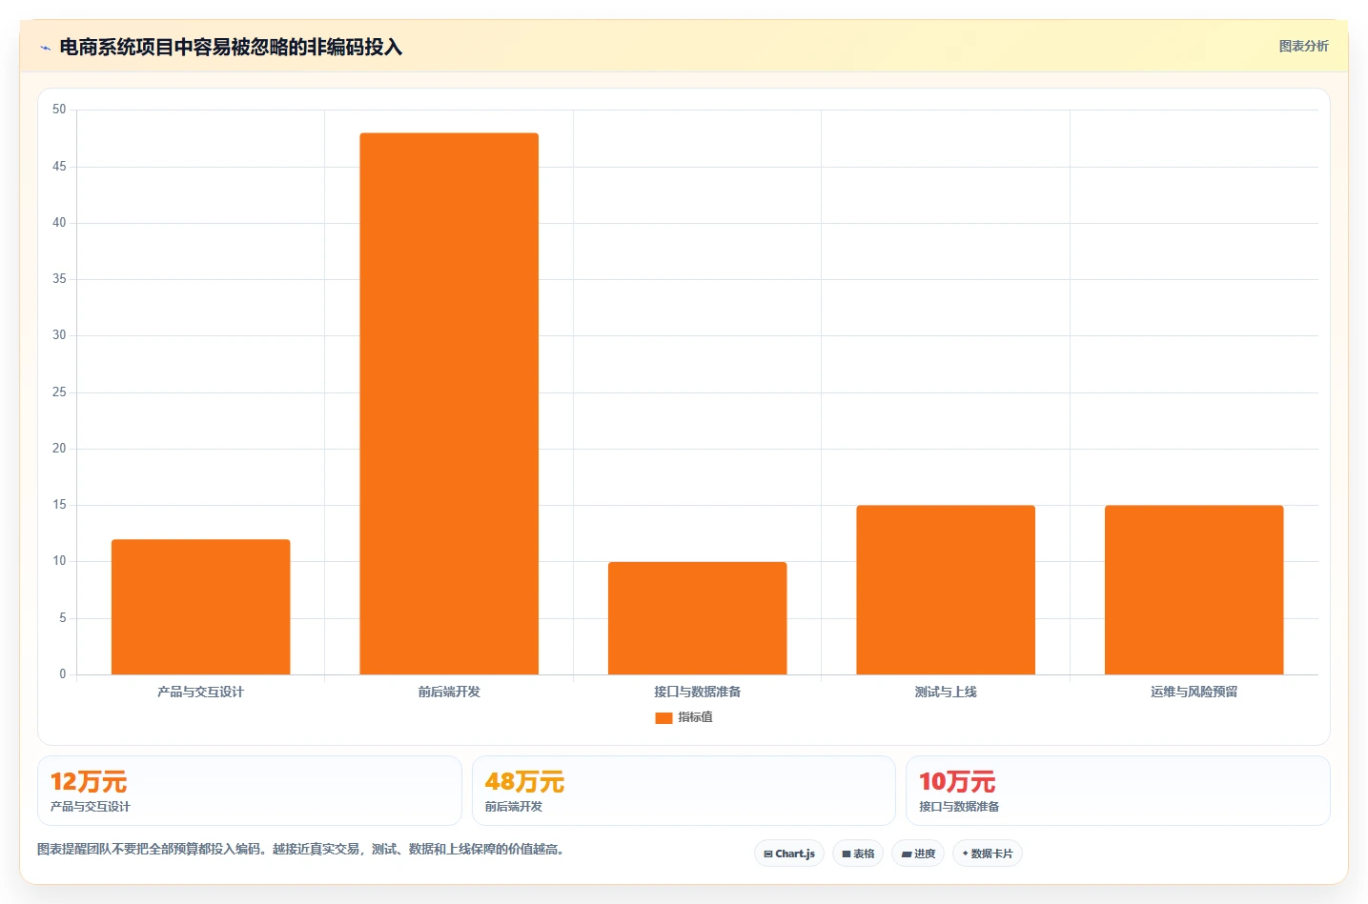1368x904 pixels.
Task: Click the Chart.js tag chip
Action: click(x=789, y=854)
